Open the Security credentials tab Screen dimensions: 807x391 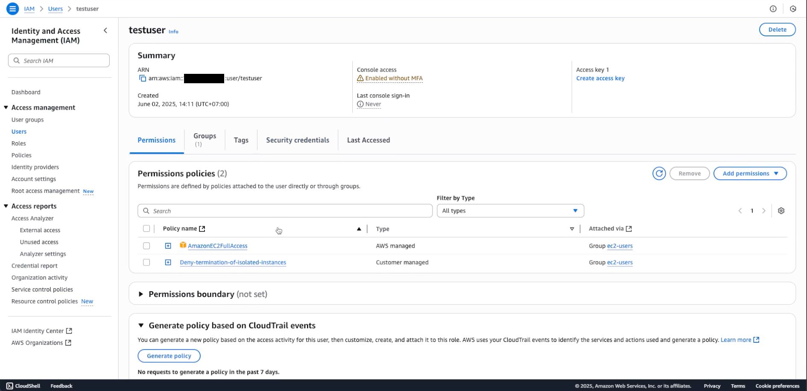click(298, 140)
